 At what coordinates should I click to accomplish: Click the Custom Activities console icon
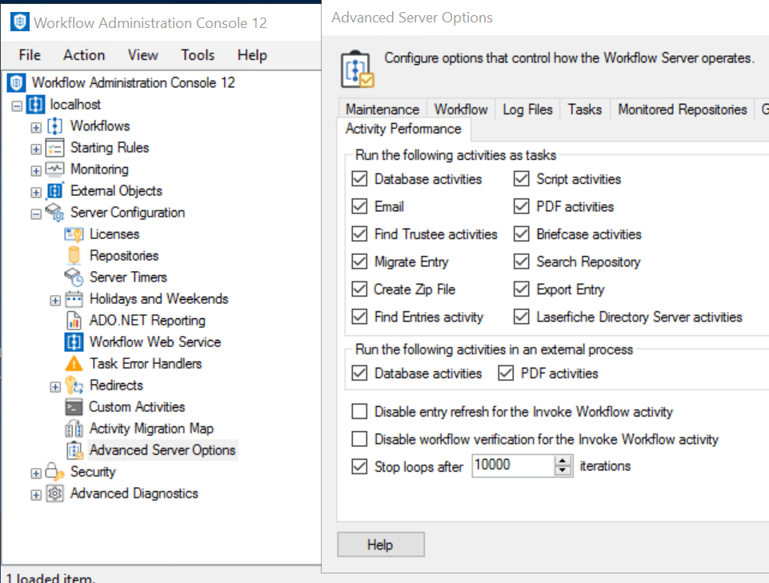click(74, 407)
